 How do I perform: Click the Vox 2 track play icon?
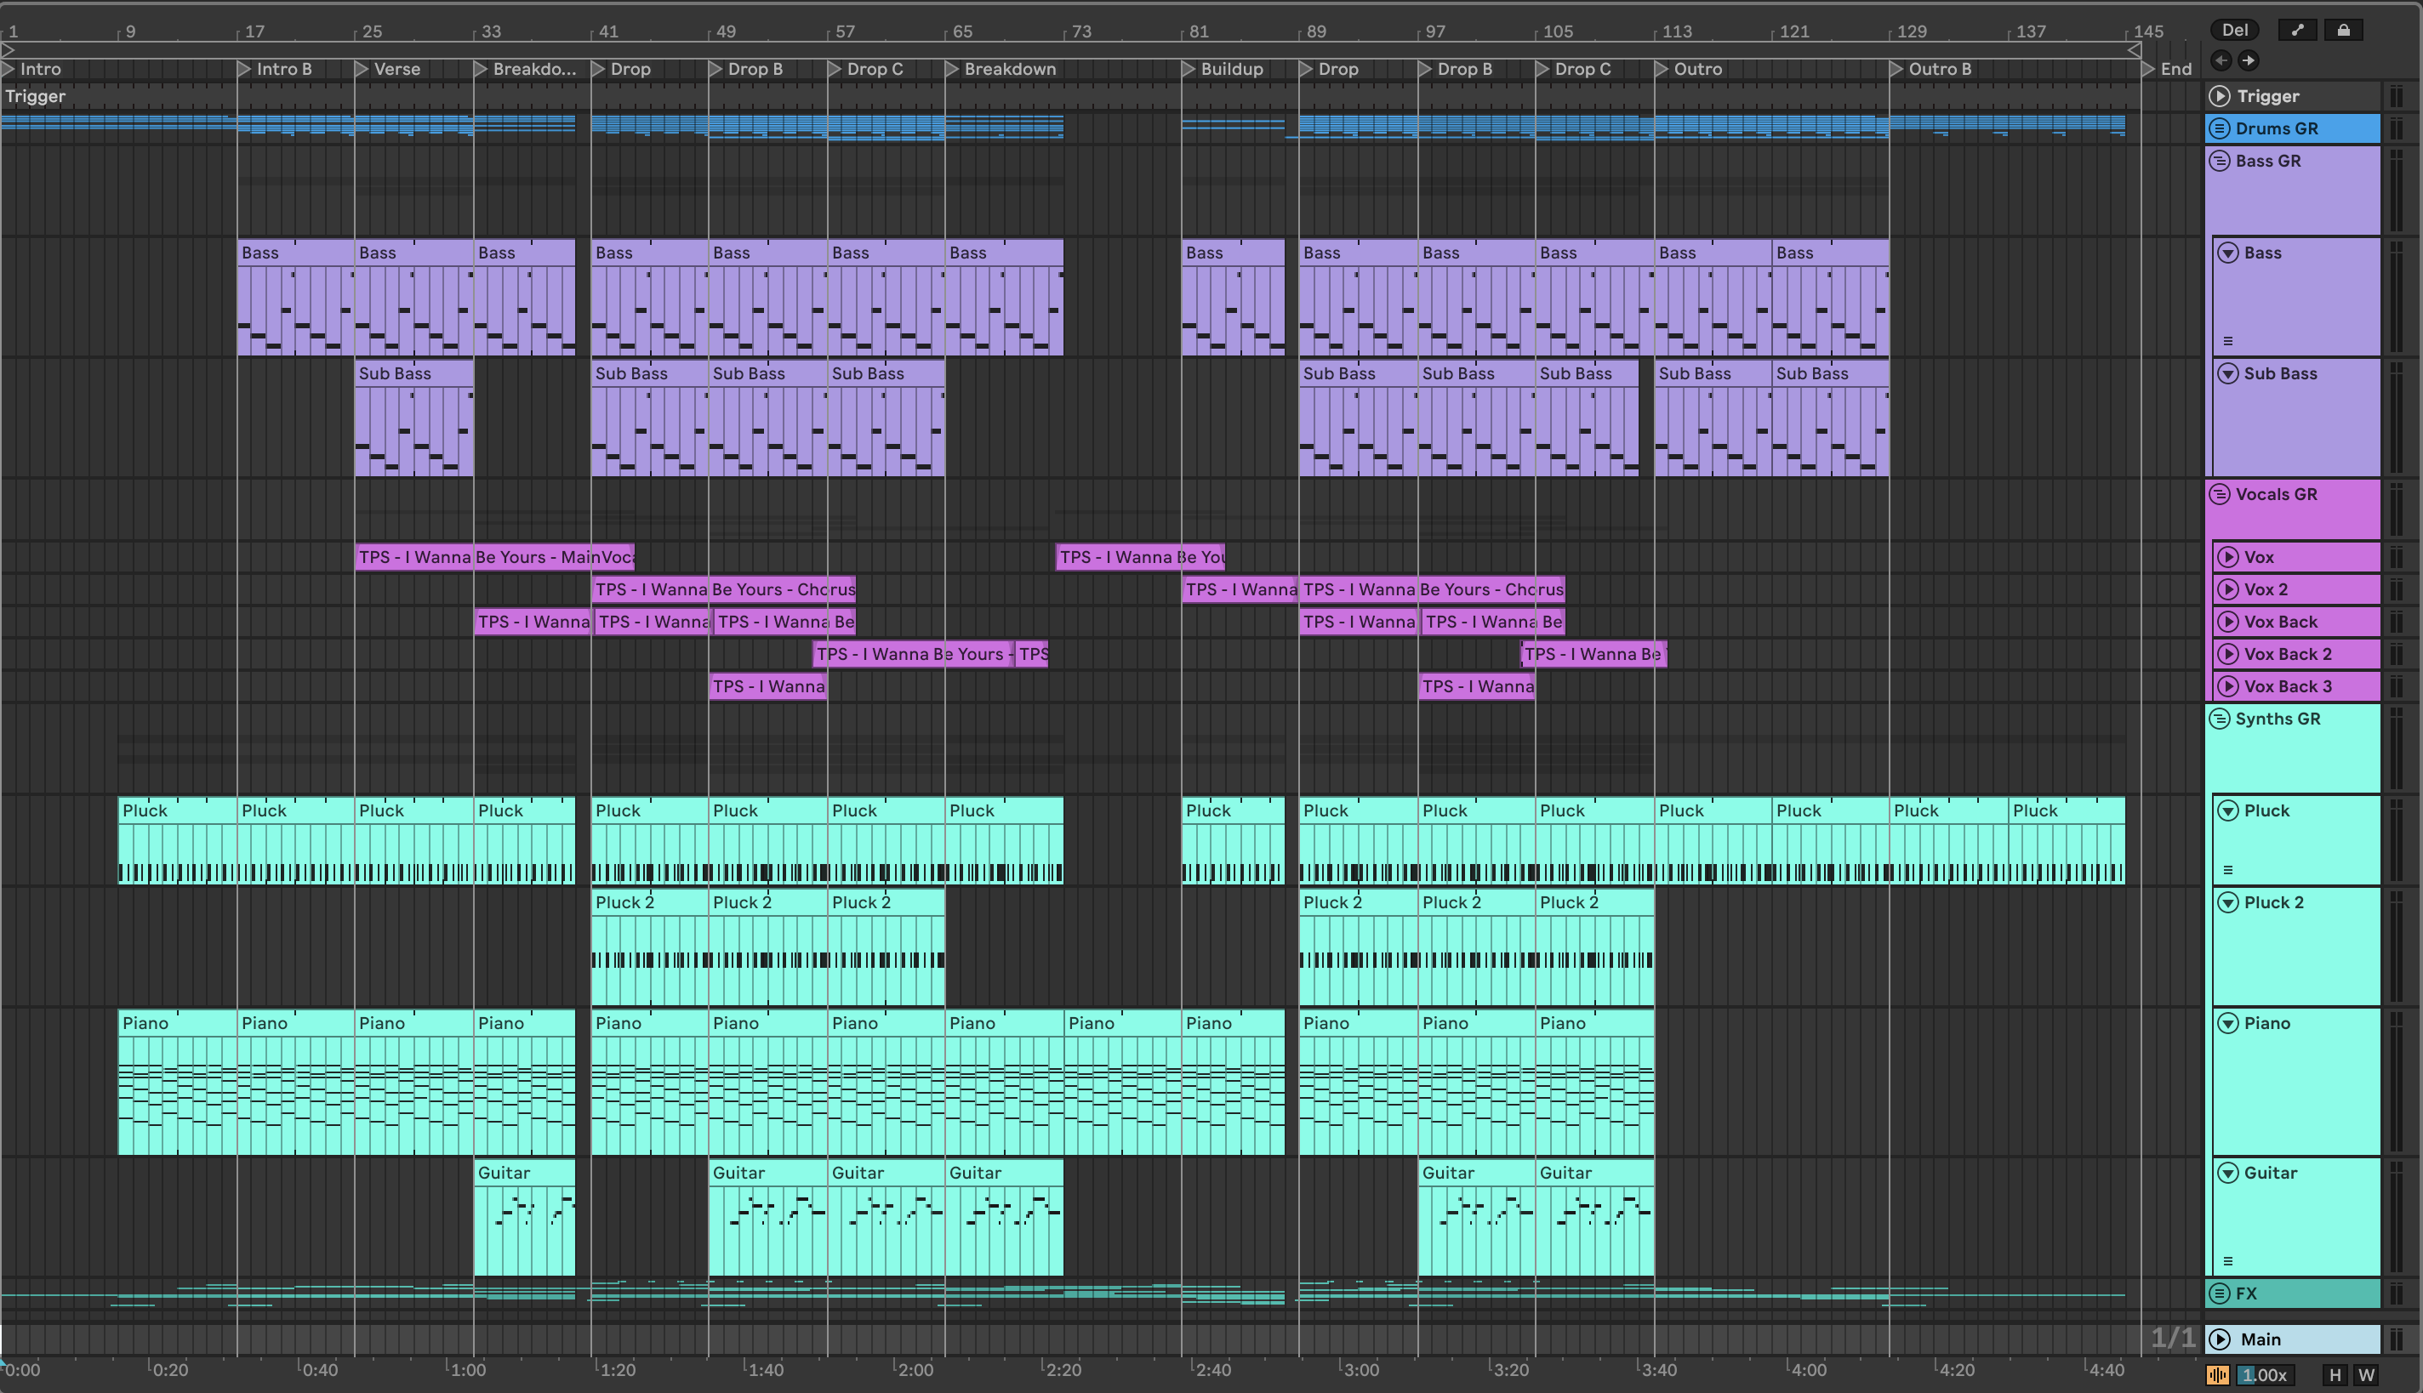pos(2228,589)
